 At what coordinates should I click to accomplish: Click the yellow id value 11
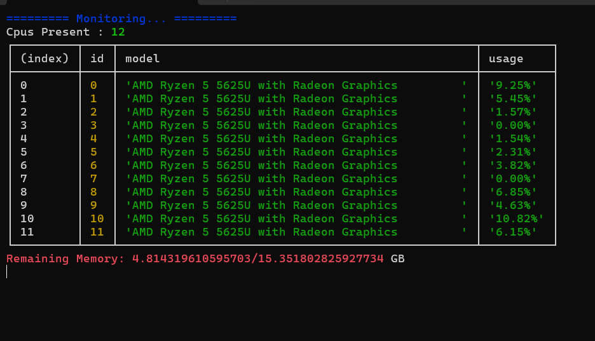coord(97,232)
